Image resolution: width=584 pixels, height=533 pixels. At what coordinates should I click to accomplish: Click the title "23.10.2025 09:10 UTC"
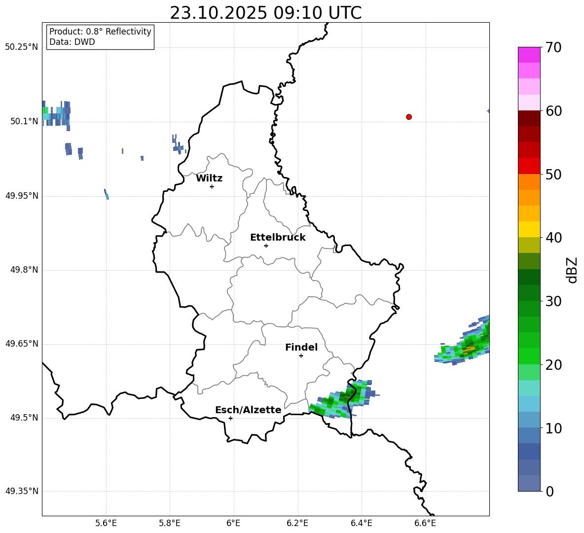(x=265, y=13)
